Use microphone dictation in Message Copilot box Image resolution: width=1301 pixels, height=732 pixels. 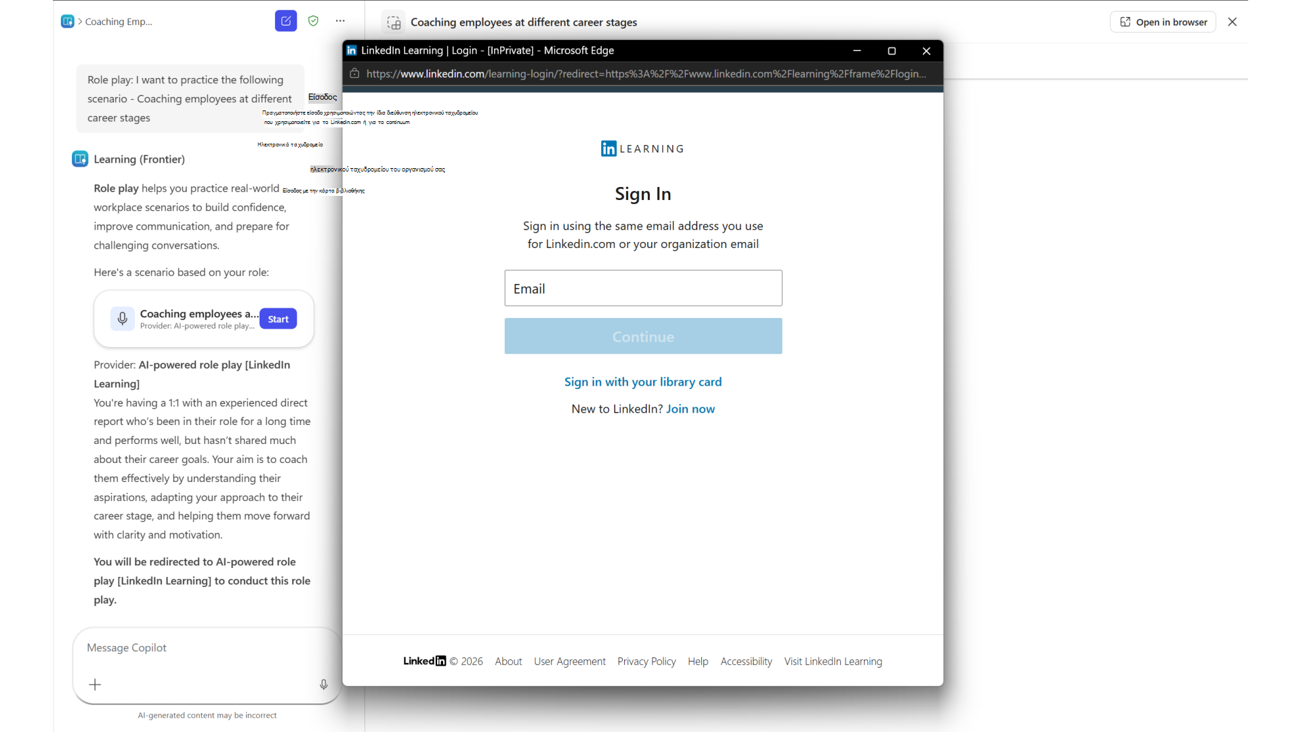pyautogui.click(x=324, y=685)
